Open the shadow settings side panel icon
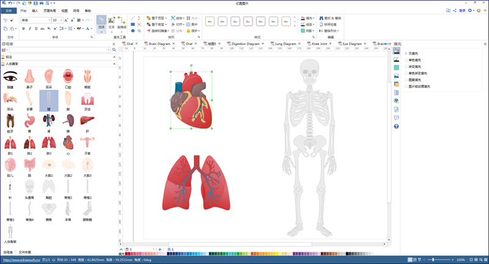489x264 pixels. point(396,68)
